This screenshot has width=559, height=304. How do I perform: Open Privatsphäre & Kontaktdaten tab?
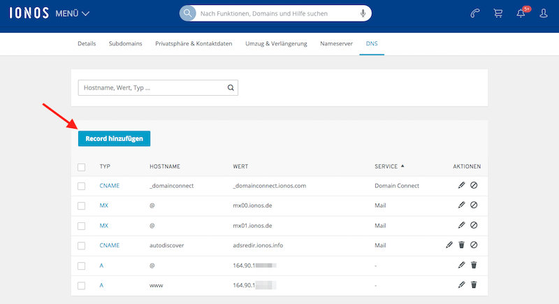click(194, 43)
